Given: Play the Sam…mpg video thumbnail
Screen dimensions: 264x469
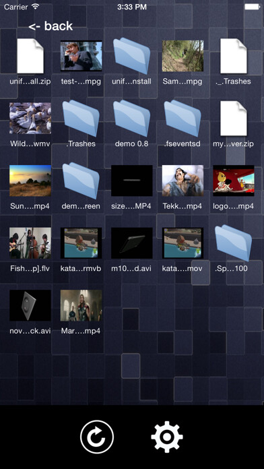Looking at the screenshot, I should point(183,56).
